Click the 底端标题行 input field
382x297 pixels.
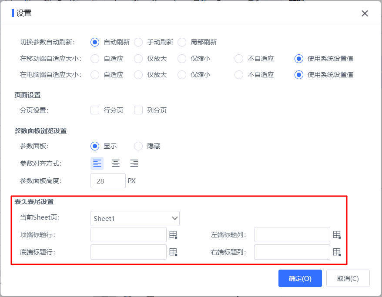(128, 252)
